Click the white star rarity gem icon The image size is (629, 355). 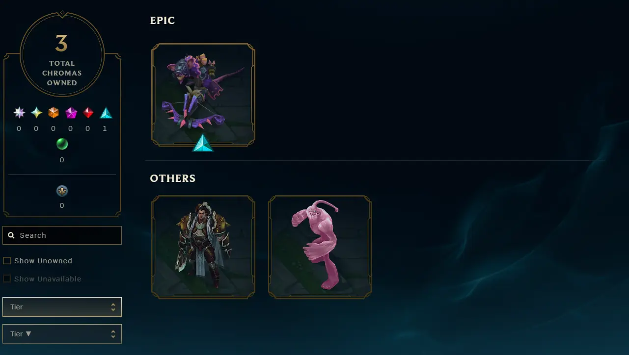click(19, 113)
